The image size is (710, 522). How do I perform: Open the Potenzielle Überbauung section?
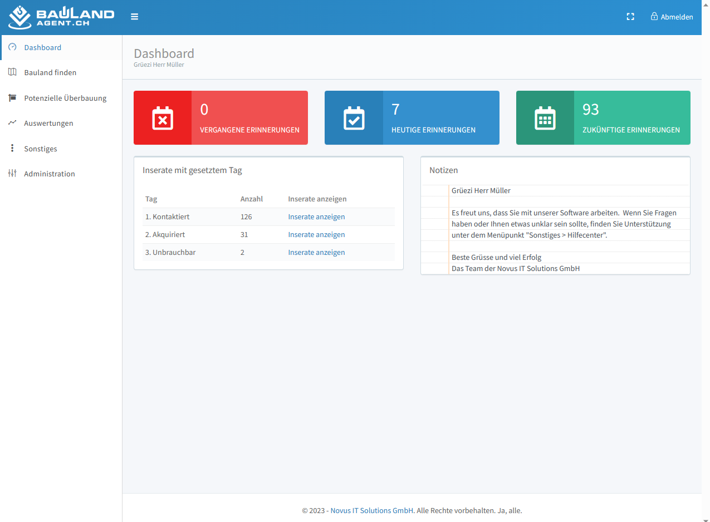tap(65, 98)
